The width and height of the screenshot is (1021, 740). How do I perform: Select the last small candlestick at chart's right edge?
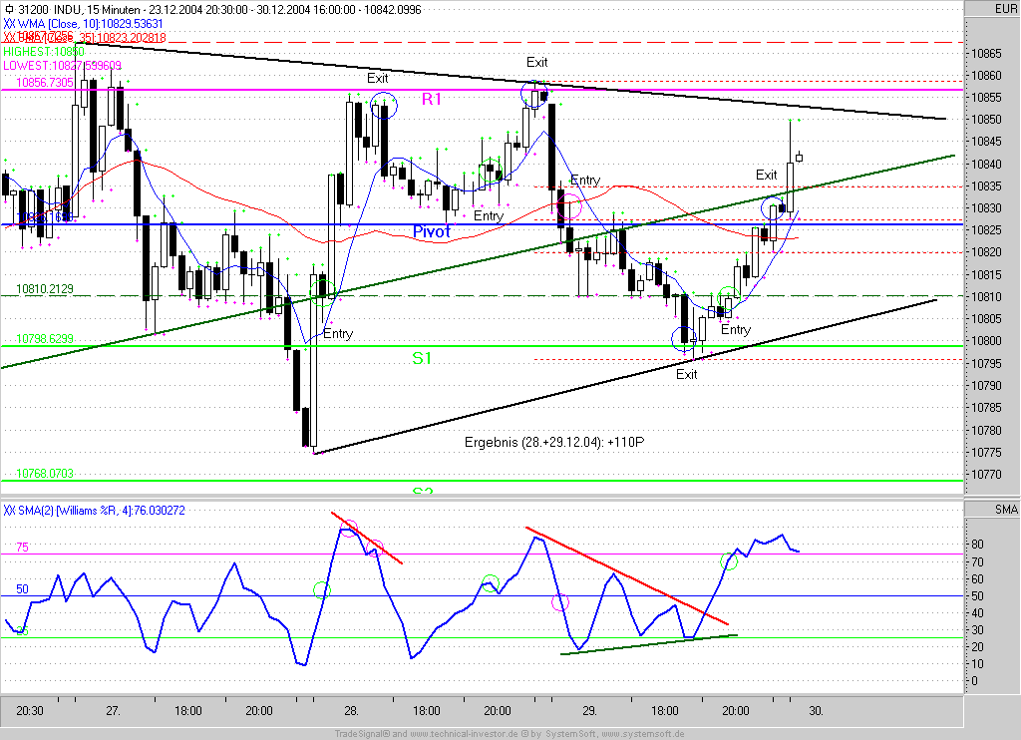point(799,157)
